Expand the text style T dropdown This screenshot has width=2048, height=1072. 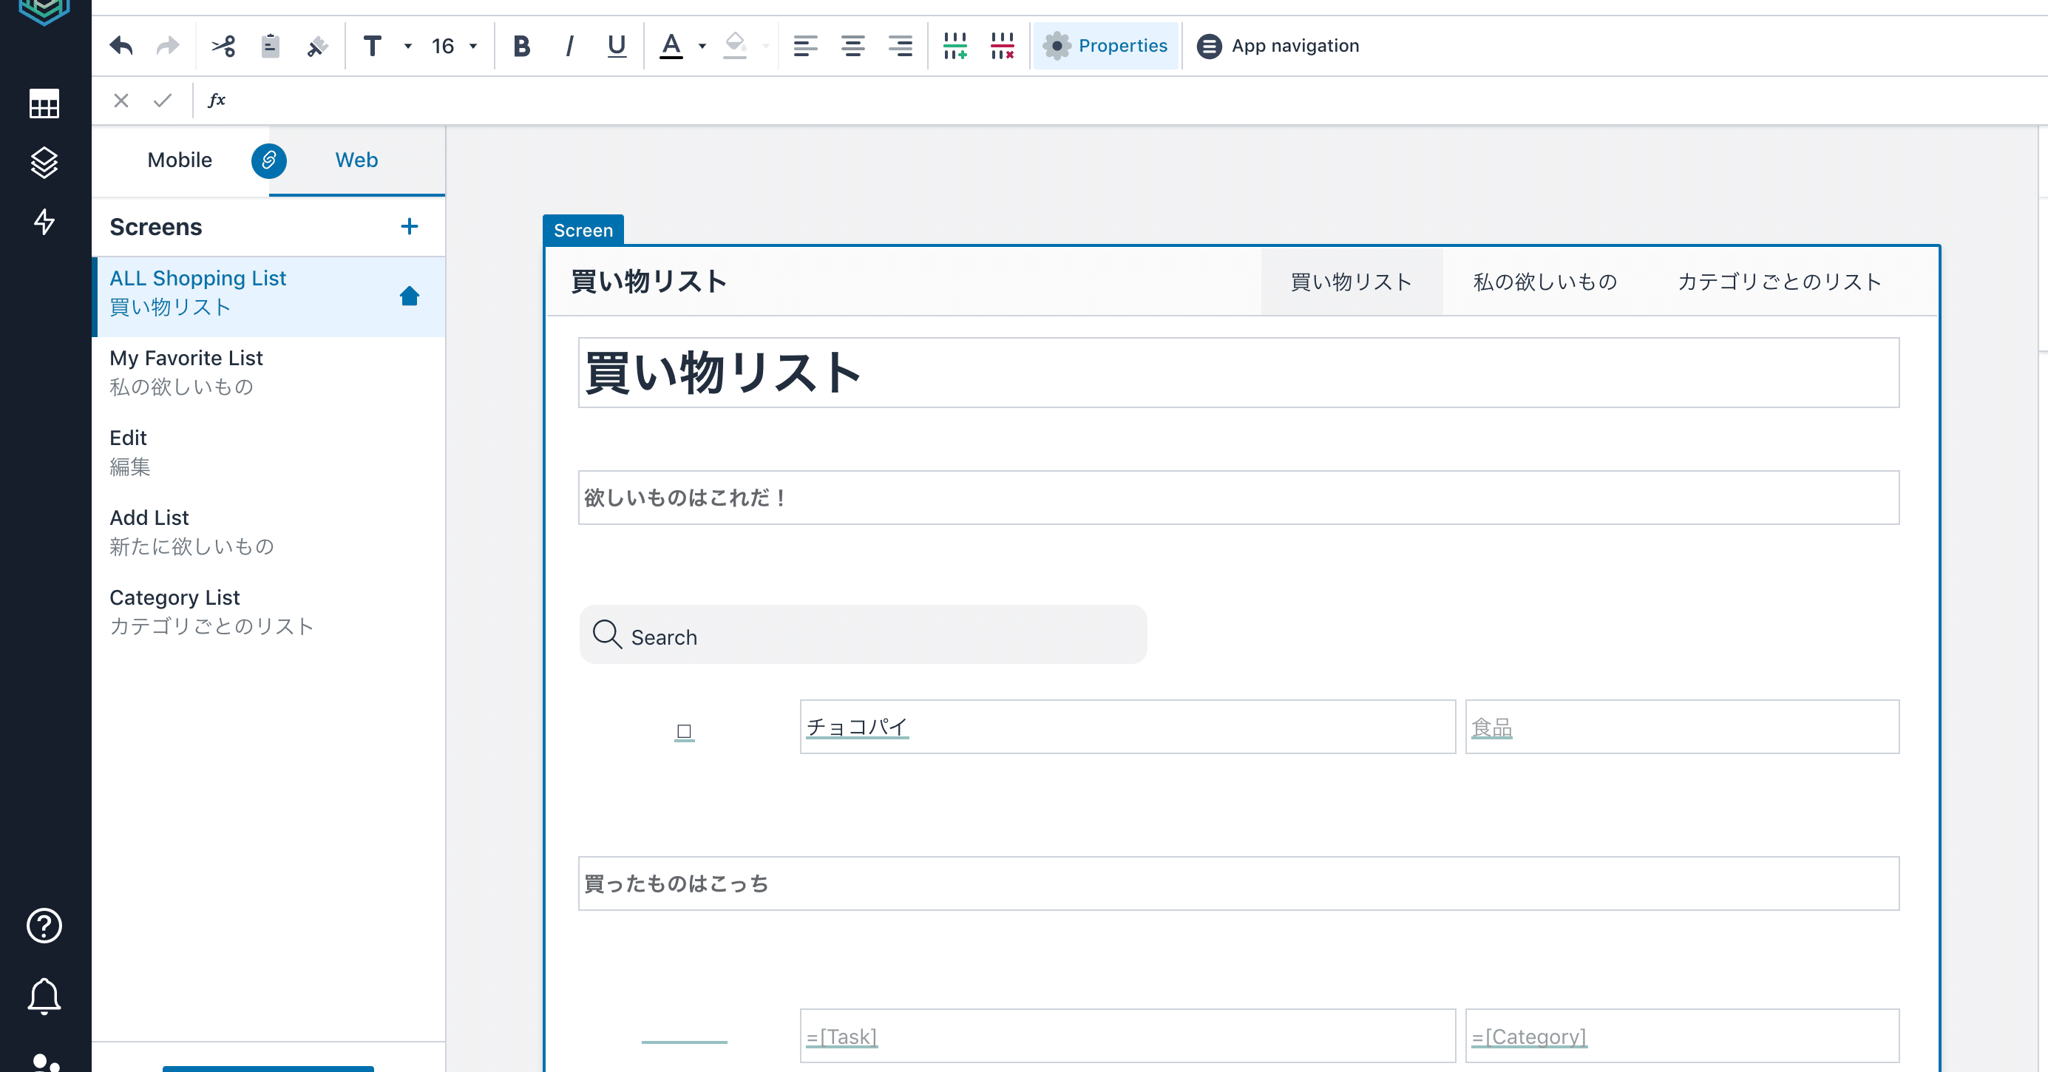click(408, 46)
